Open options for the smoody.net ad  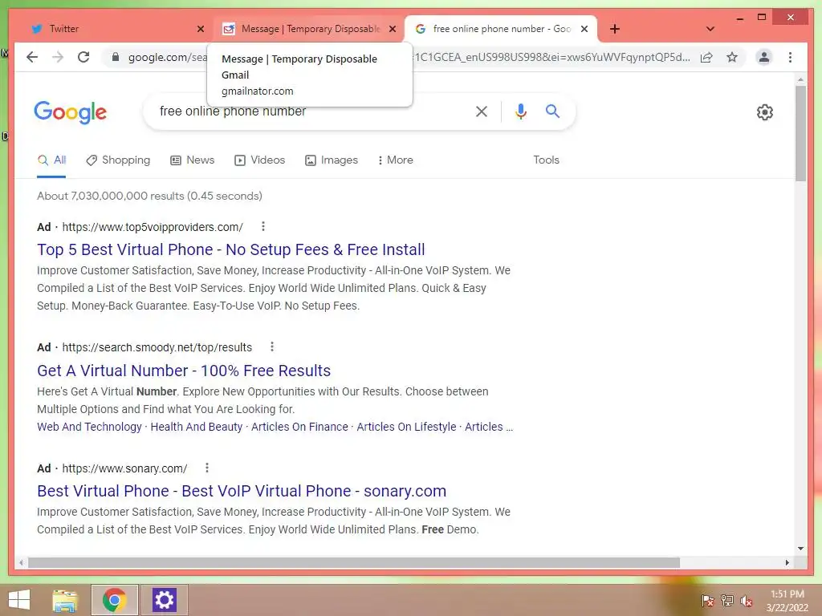(271, 346)
